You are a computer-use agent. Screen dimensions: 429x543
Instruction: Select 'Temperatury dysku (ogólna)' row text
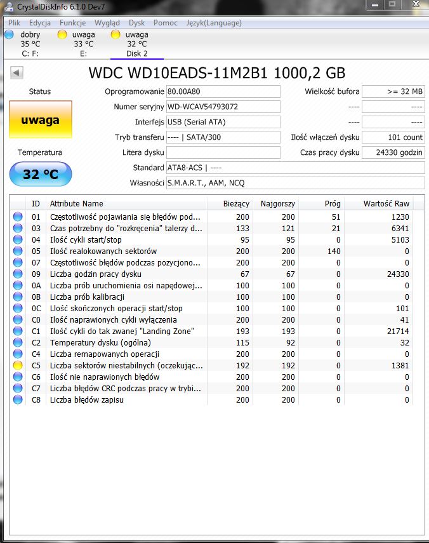coord(100,342)
